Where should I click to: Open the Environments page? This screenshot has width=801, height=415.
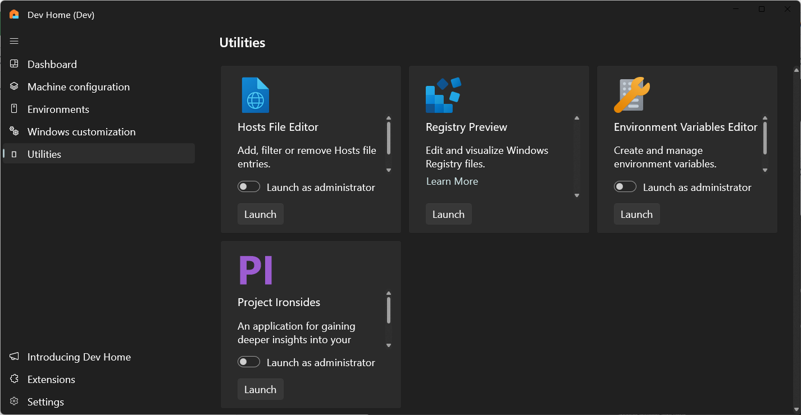point(99,109)
